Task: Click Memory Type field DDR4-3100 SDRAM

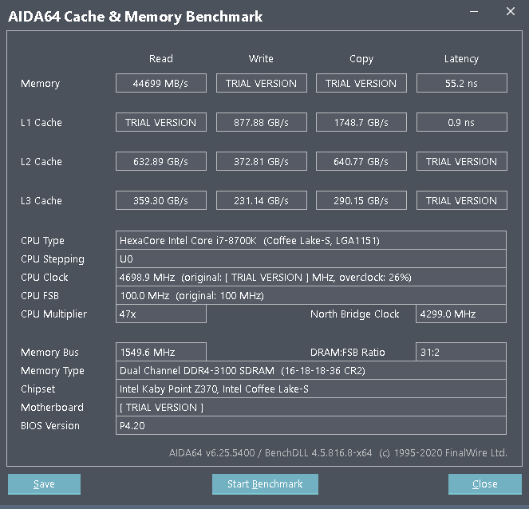Action: (x=310, y=370)
